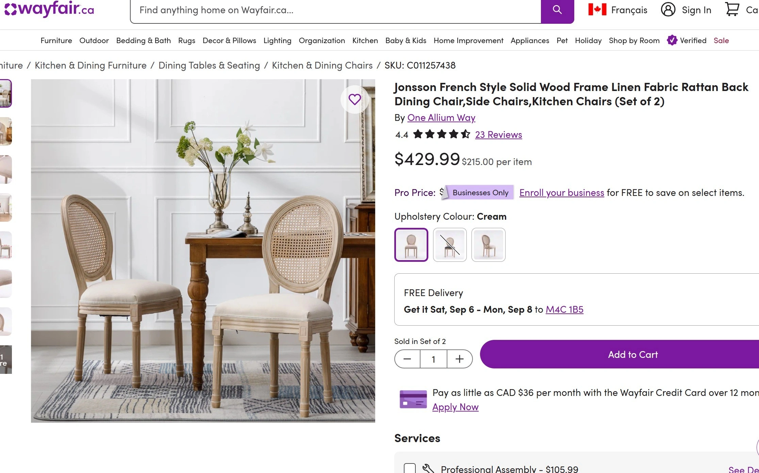Check the Professional Assembly checkbox
759x473 pixels.
click(x=410, y=468)
